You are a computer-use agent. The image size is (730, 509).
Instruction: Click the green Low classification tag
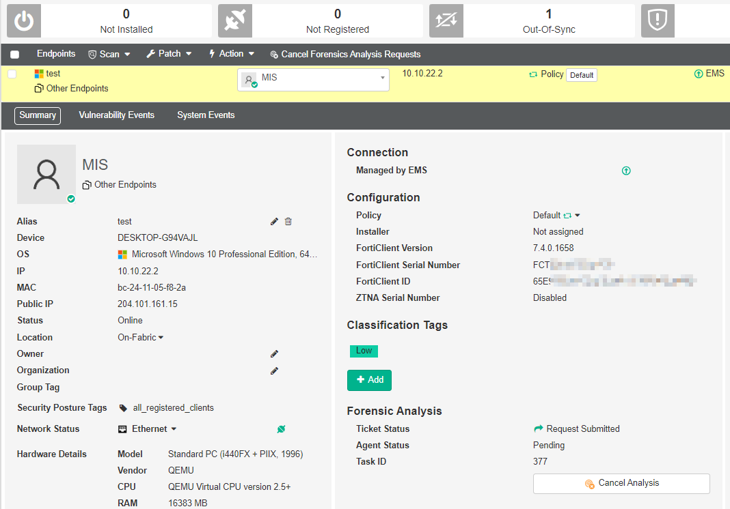364,351
